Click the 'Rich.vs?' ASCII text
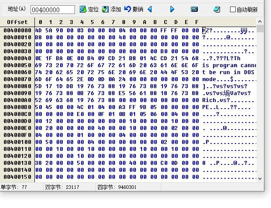Image resolution: width=271 pixels, height=208 pixels. tap(216, 100)
